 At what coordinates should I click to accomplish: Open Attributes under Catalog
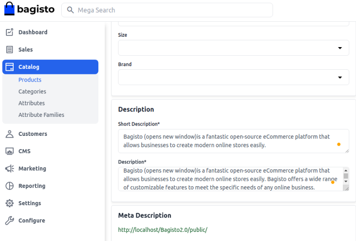click(x=32, y=103)
